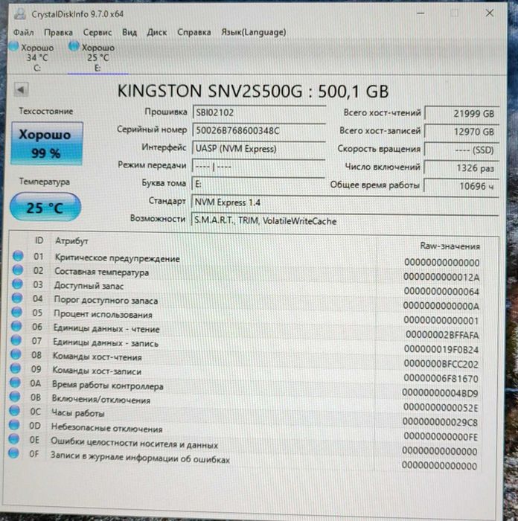Image resolution: width=518 pixels, height=521 pixels.
Task: Click status icon for attribute 01
Action: [x=18, y=256]
